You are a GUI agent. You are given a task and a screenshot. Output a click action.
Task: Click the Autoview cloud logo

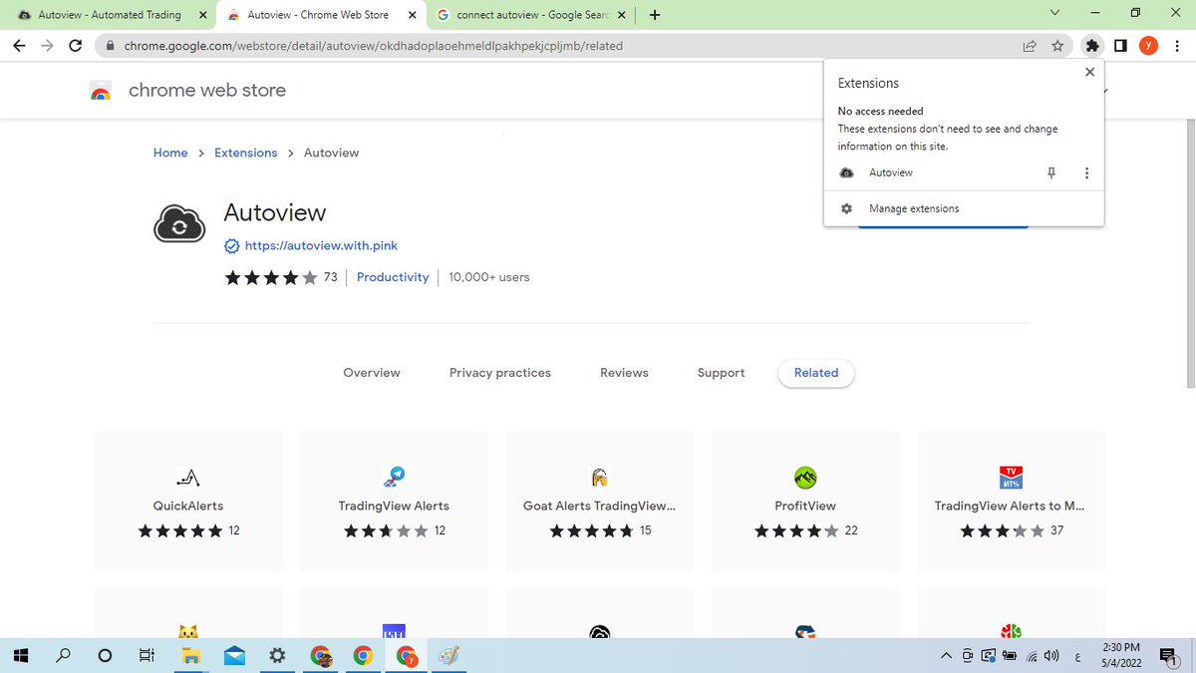tap(179, 224)
